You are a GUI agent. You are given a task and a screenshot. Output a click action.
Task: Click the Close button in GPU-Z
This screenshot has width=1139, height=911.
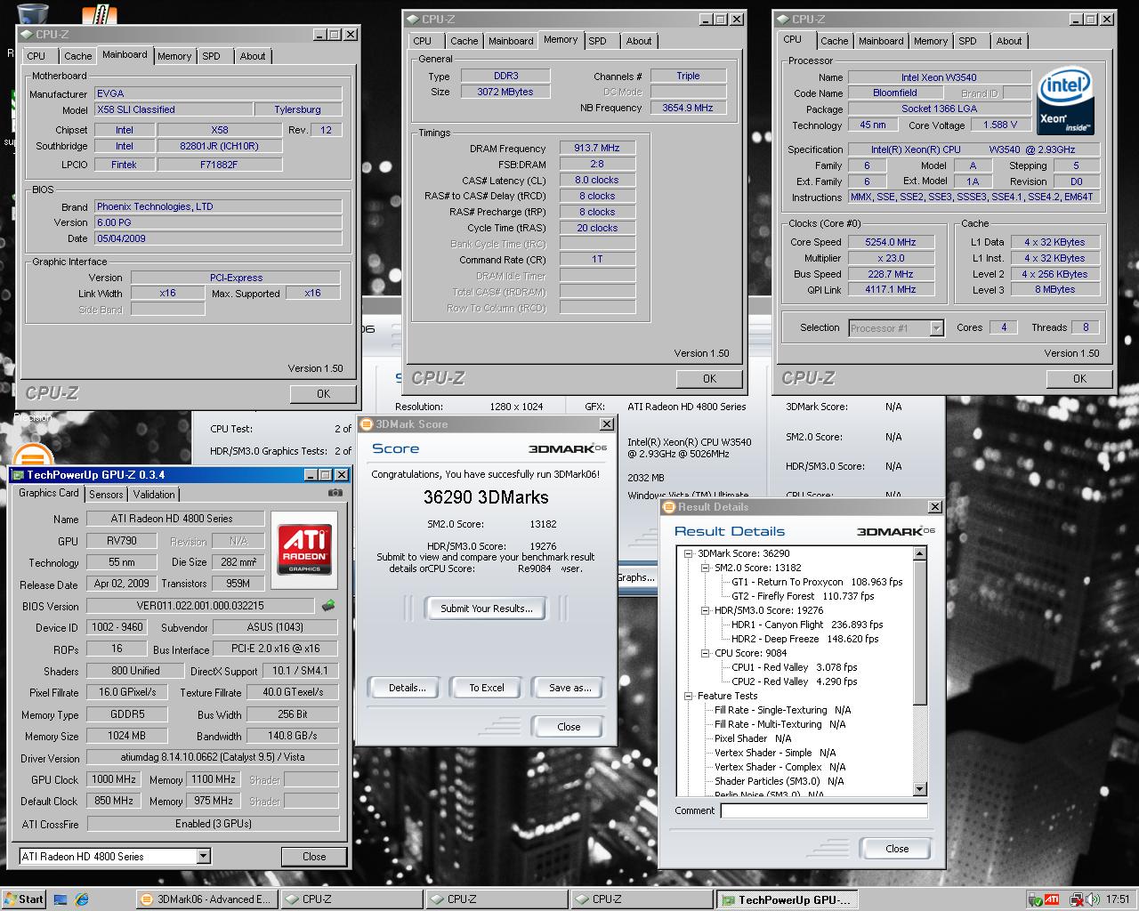pos(314,857)
